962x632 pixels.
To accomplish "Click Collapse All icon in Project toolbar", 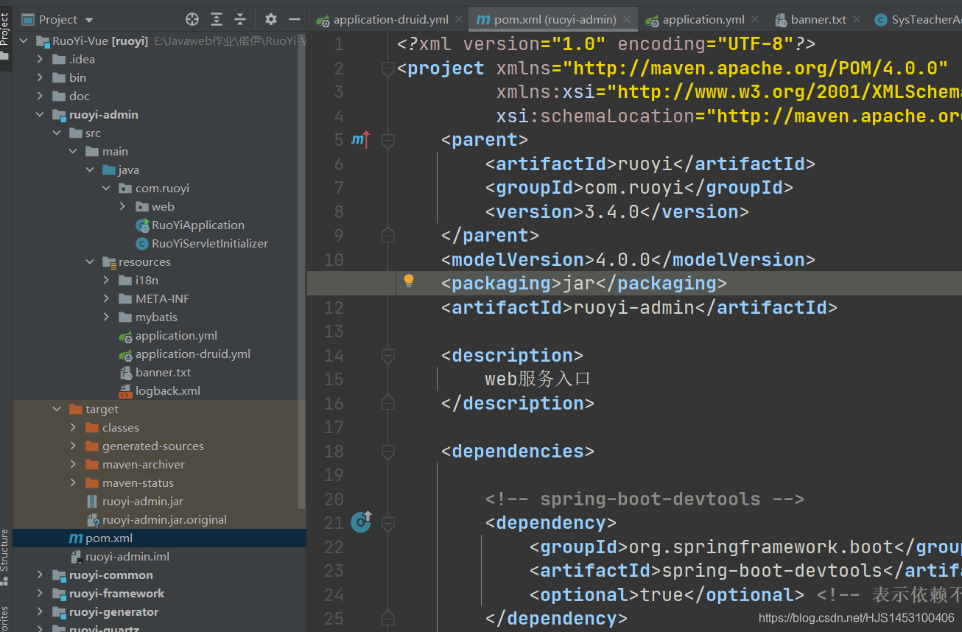I will pyautogui.click(x=240, y=19).
